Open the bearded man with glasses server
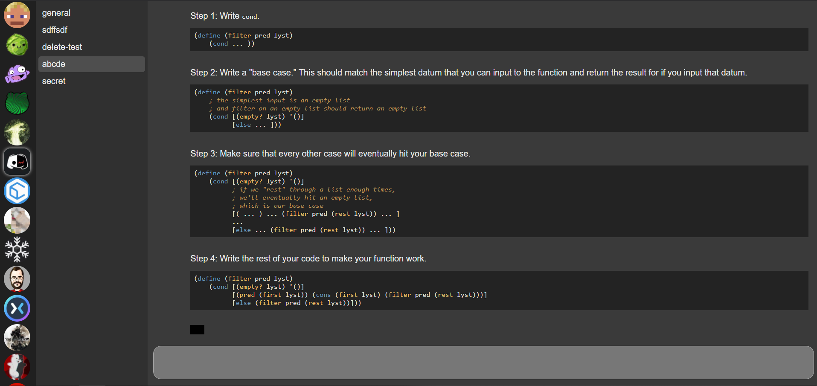The width and height of the screenshot is (817, 386). [17, 279]
